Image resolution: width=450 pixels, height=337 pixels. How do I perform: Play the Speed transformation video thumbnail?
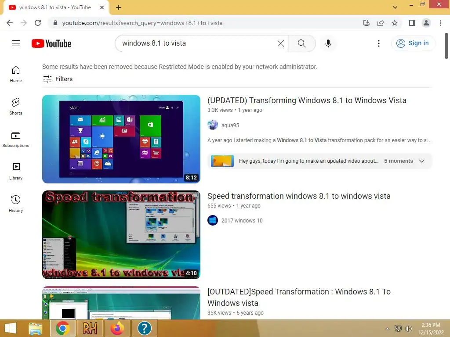coord(121,235)
